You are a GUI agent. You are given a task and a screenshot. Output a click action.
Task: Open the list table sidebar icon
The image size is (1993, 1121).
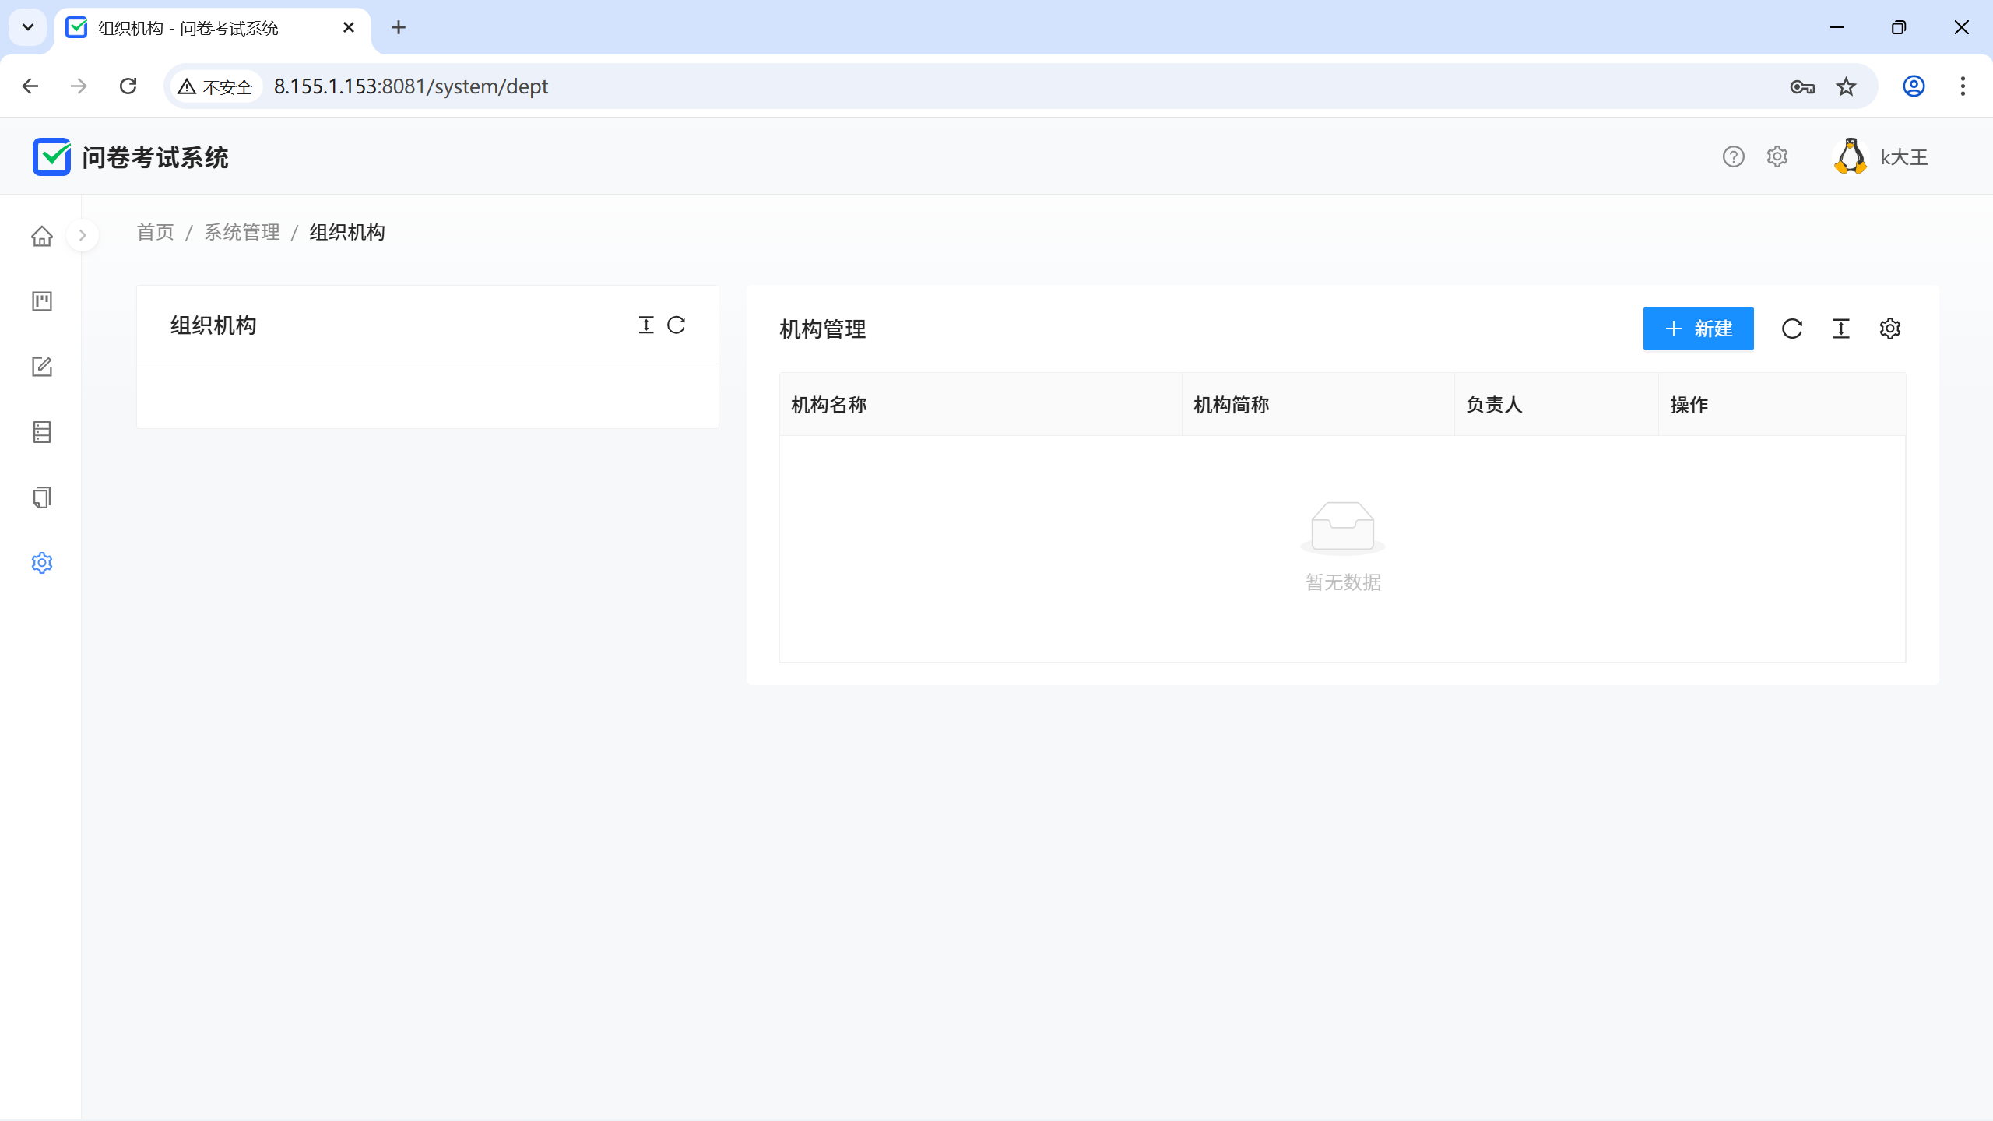42,432
